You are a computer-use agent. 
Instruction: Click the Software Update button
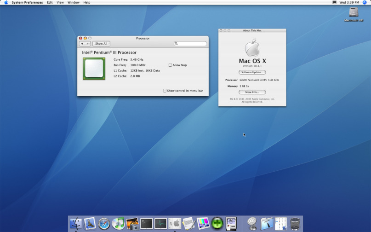click(x=252, y=72)
